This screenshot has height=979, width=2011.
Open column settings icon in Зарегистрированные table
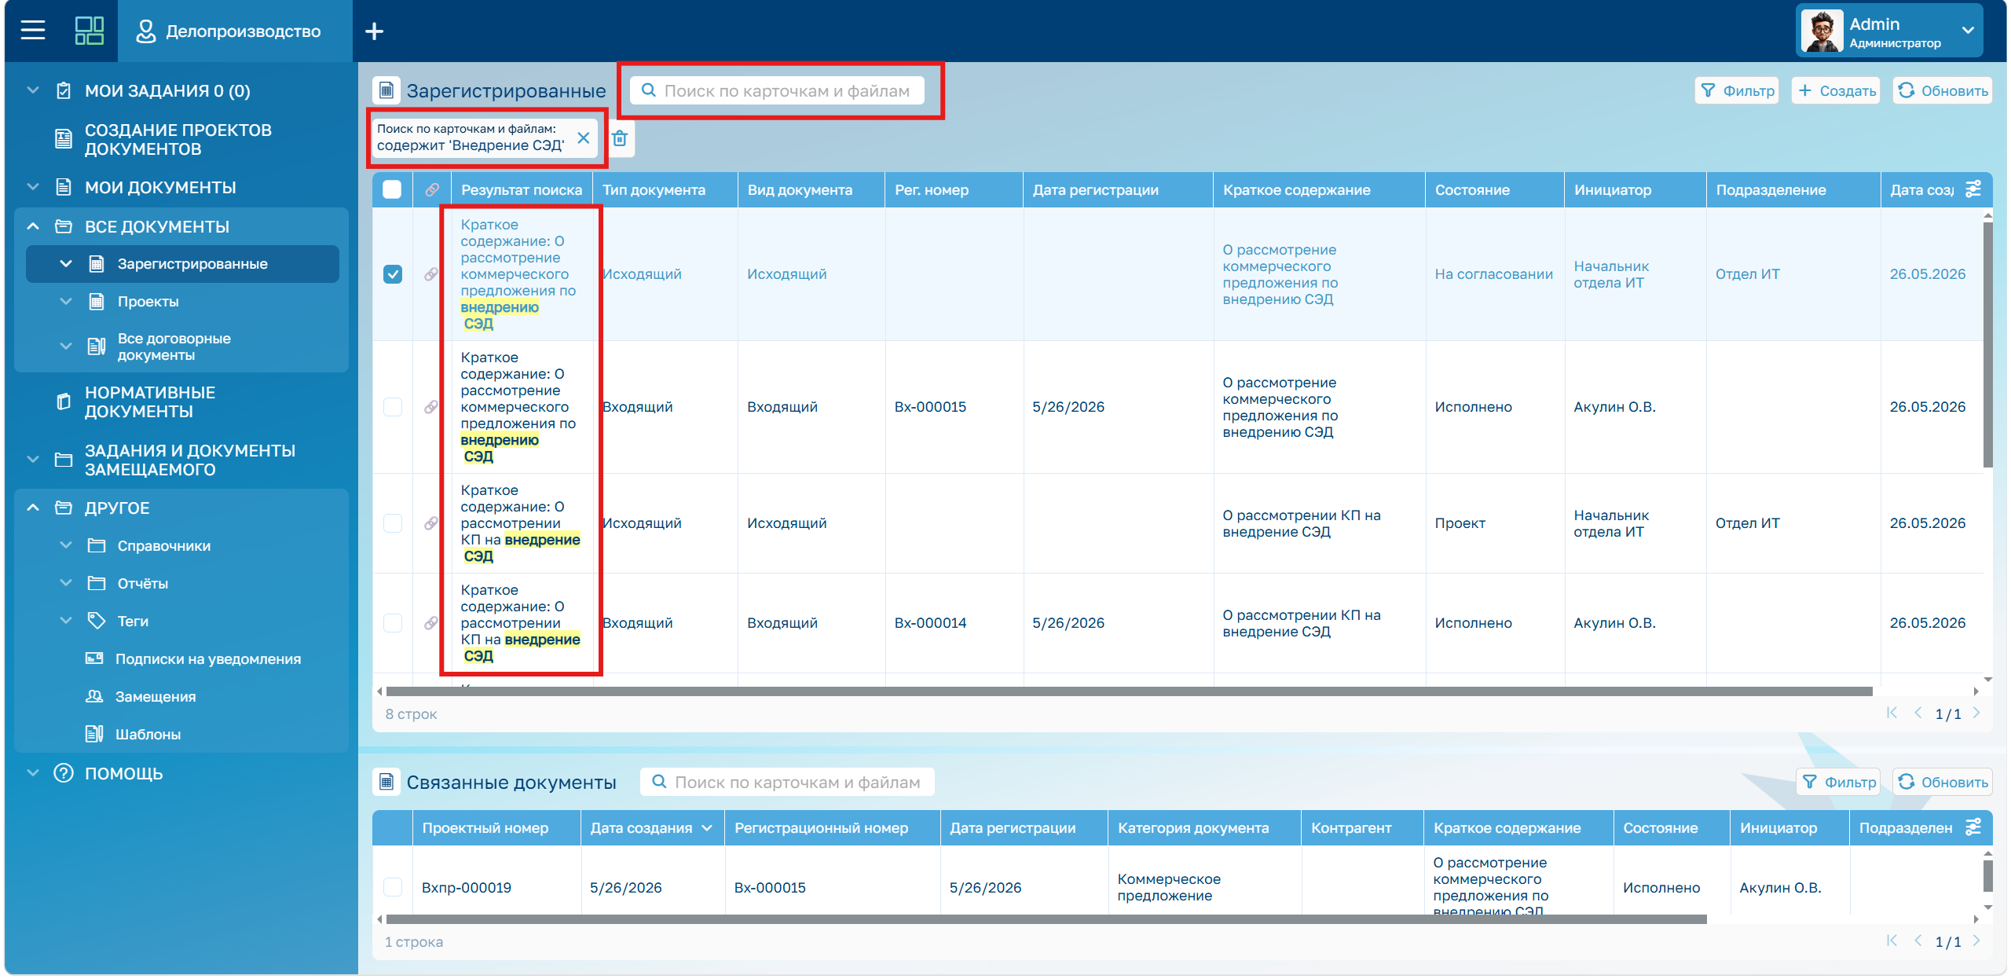(x=1973, y=189)
